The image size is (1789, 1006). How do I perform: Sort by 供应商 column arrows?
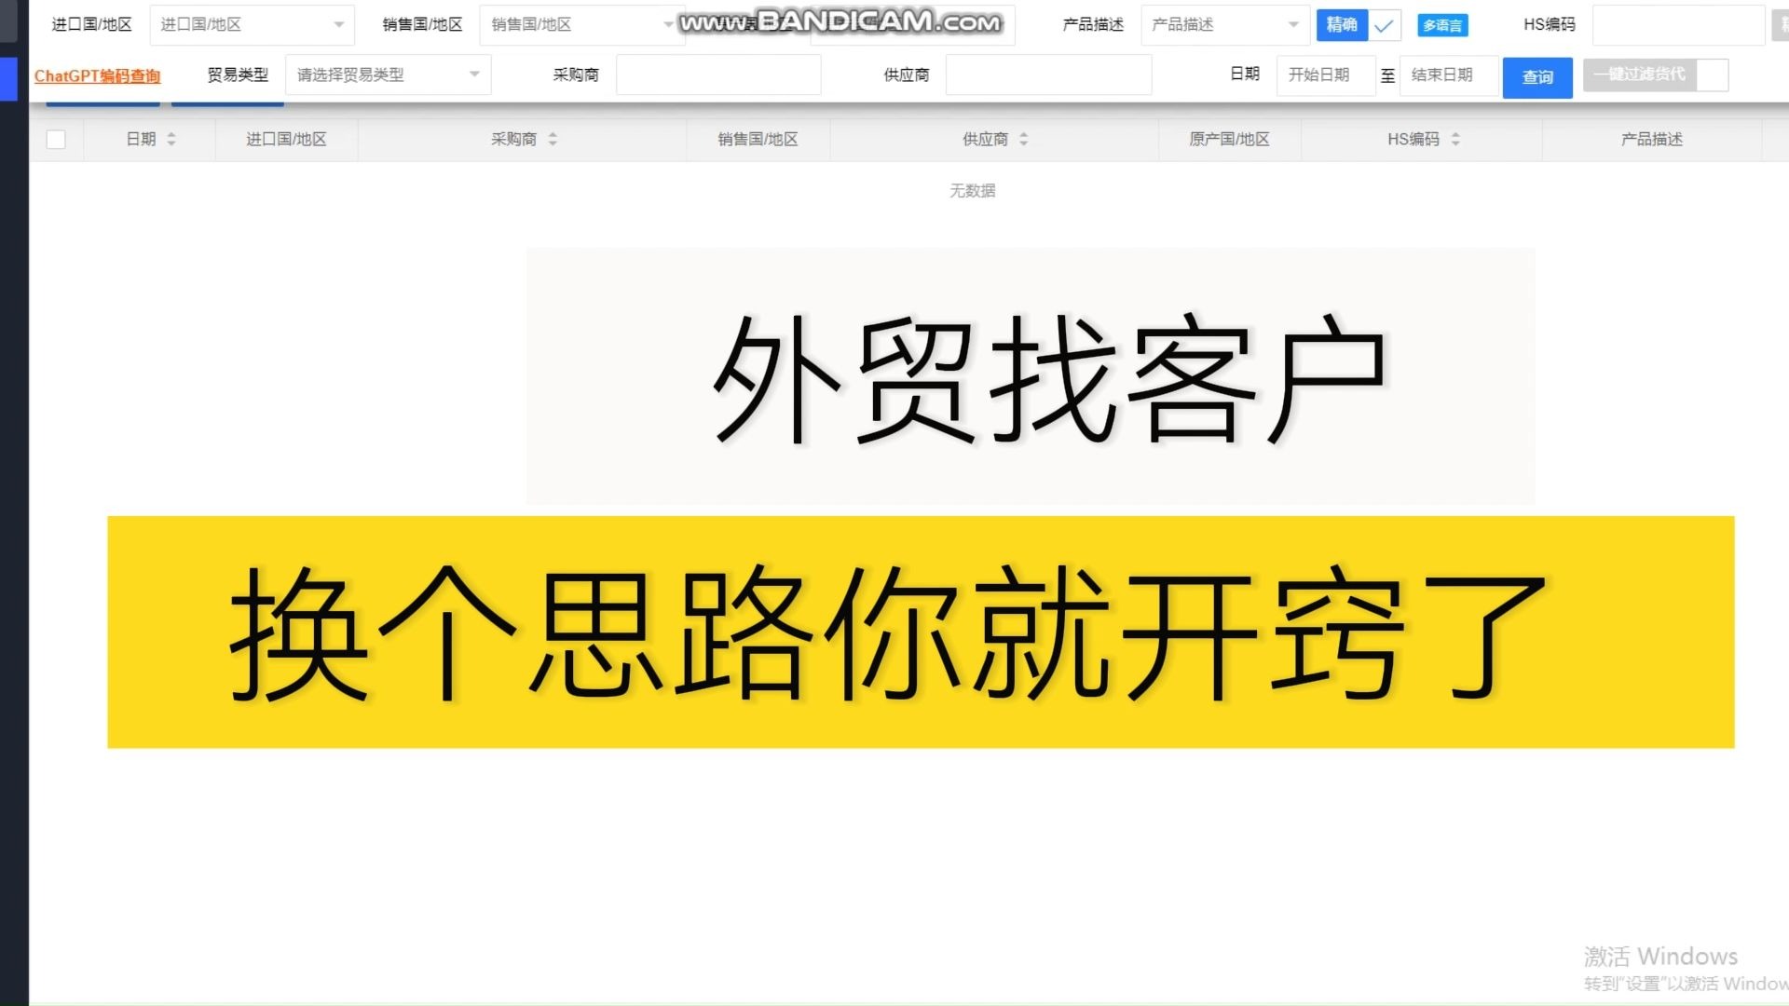tap(1023, 140)
